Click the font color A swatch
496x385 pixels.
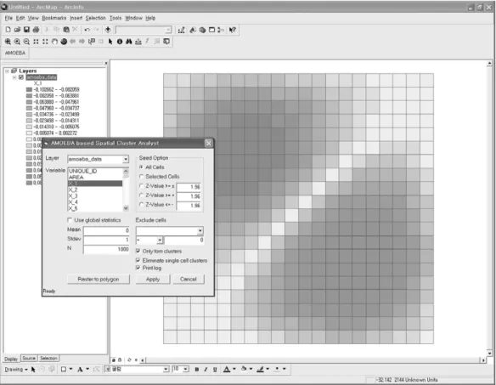click(x=227, y=369)
